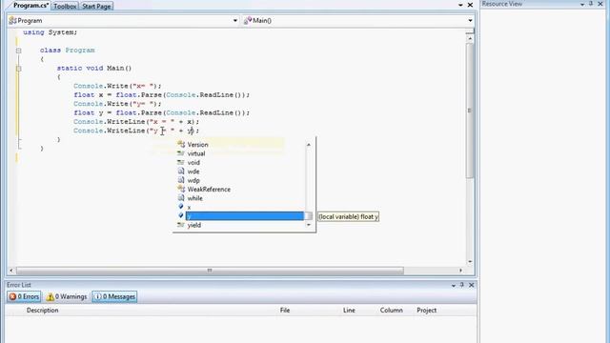Collapse the class Program outline node
Image resolution: width=610 pixels, height=343 pixels.
(x=19, y=50)
